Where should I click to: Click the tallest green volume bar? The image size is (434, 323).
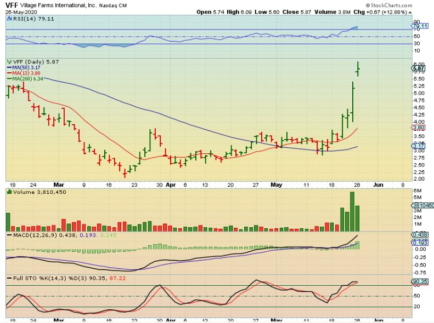(352, 211)
